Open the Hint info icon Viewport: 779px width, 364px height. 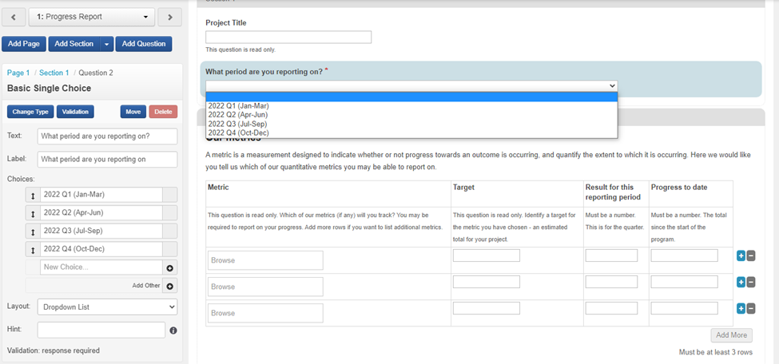(173, 330)
